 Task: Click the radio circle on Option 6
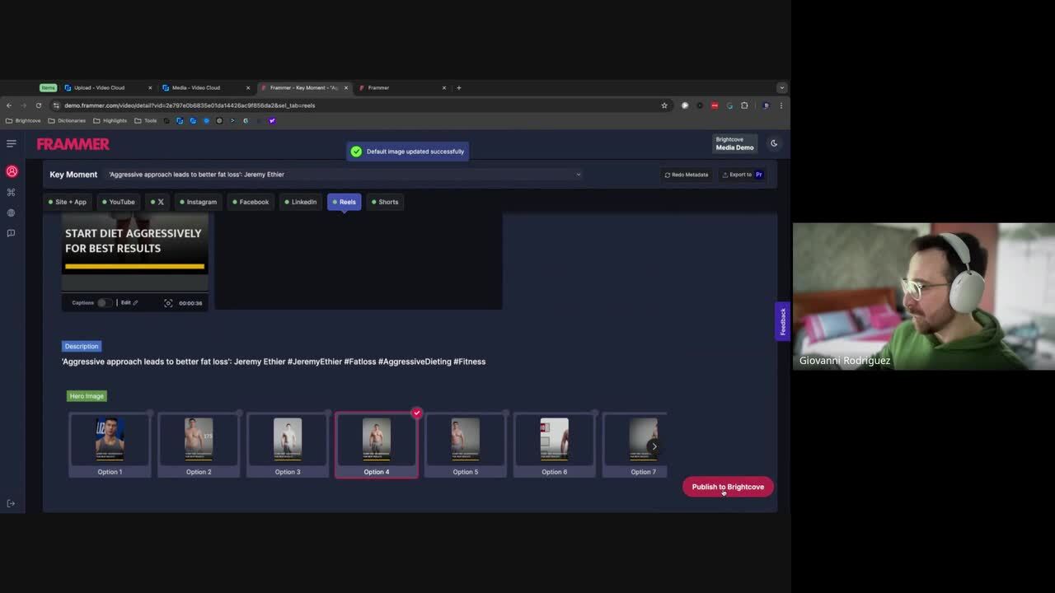point(595,413)
